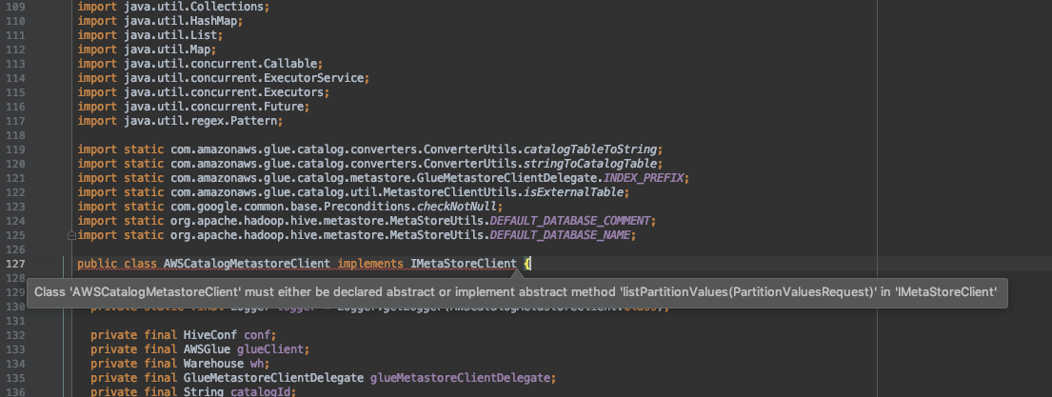
Task: Click gutter line number 109
Action: coord(15,7)
